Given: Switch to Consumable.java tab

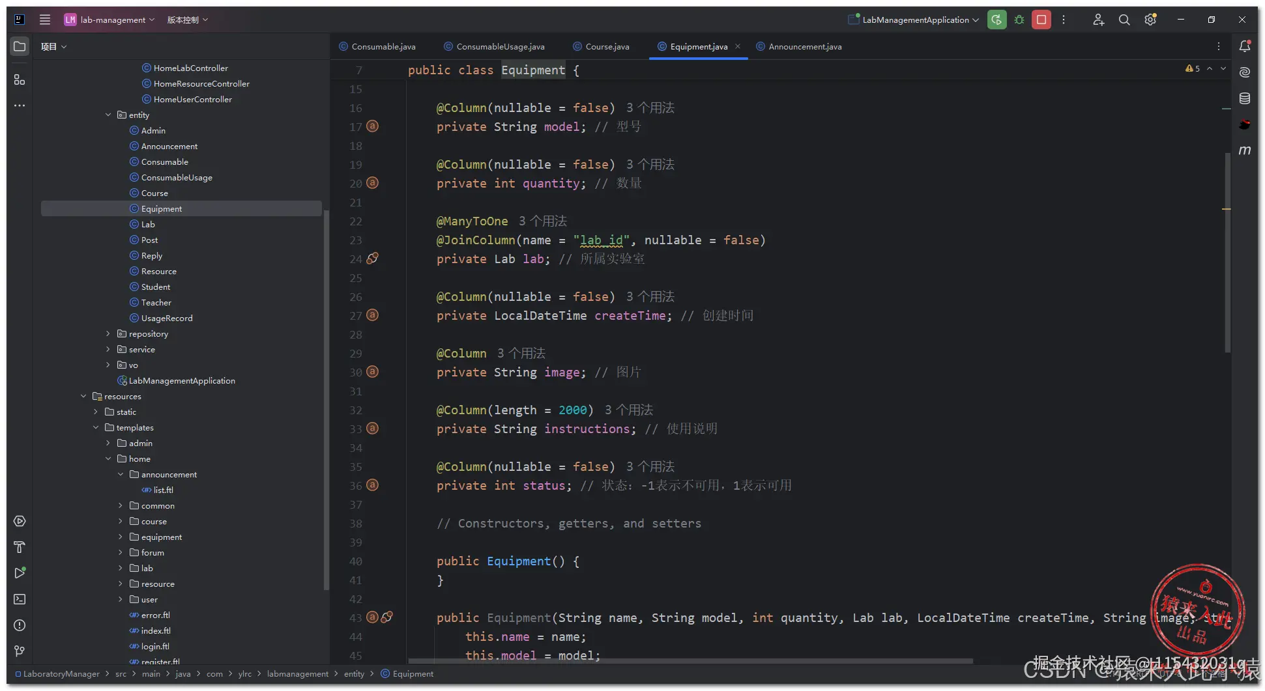Looking at the screenshot, I should pos(377,46).
